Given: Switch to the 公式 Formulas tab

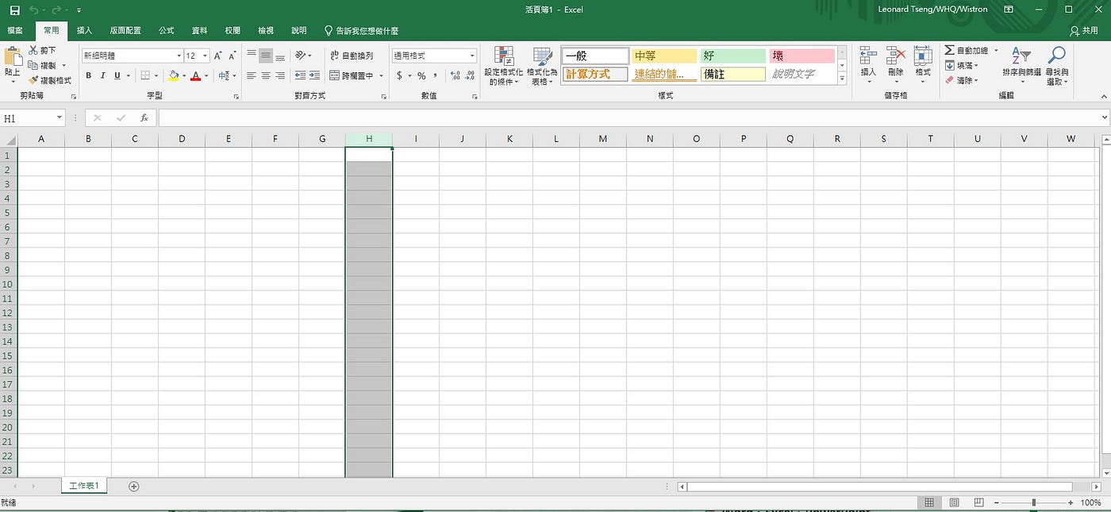Looking at the screenshot, I should point(166,30).
